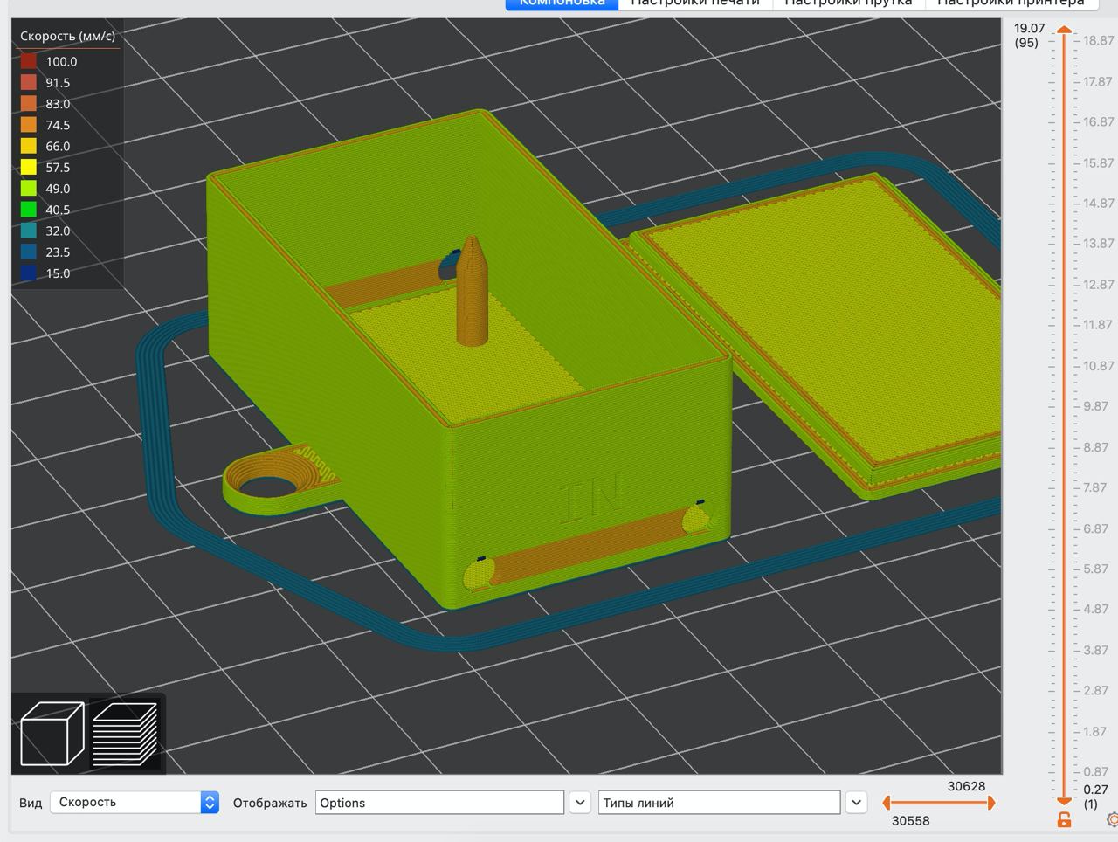
Task: Click the 66.0 speed color swatch
Action: click(29, 146)
